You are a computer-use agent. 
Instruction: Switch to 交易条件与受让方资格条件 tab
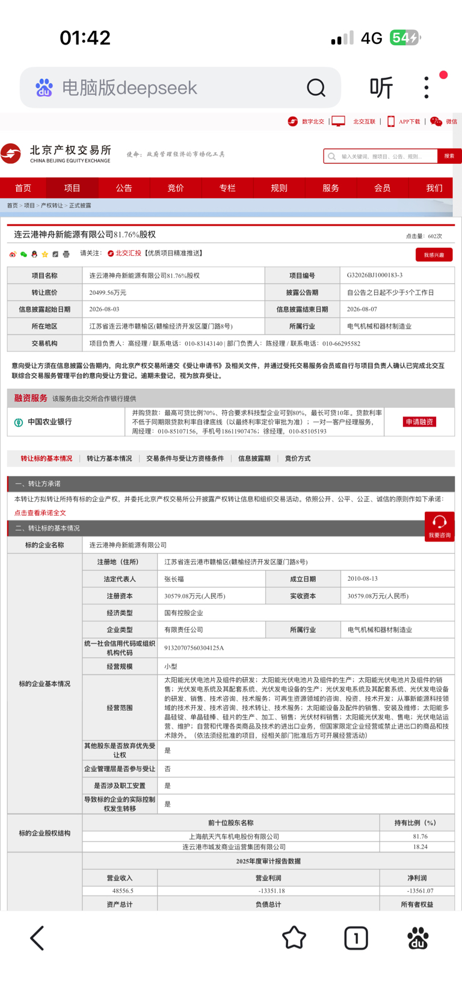coord(185,459)
